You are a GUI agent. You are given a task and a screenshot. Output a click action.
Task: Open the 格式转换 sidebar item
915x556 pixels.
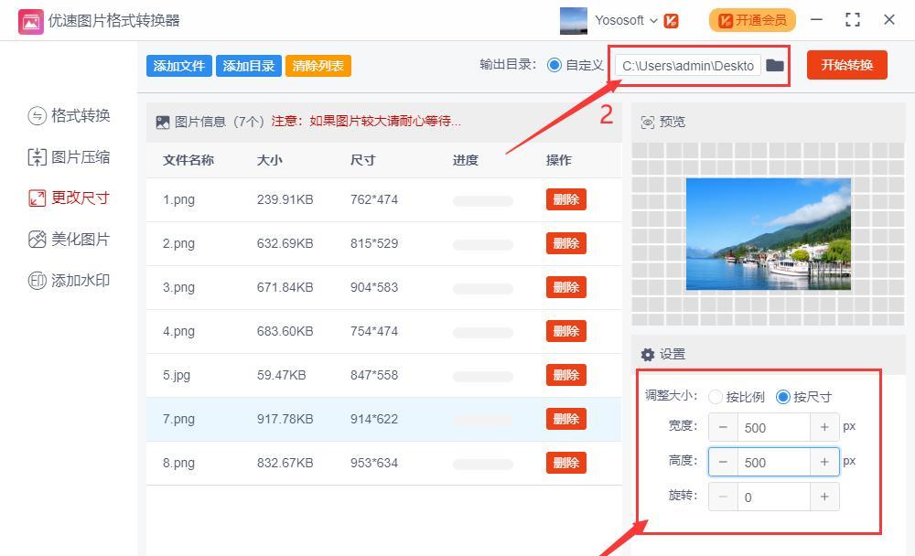click(69, 115)
